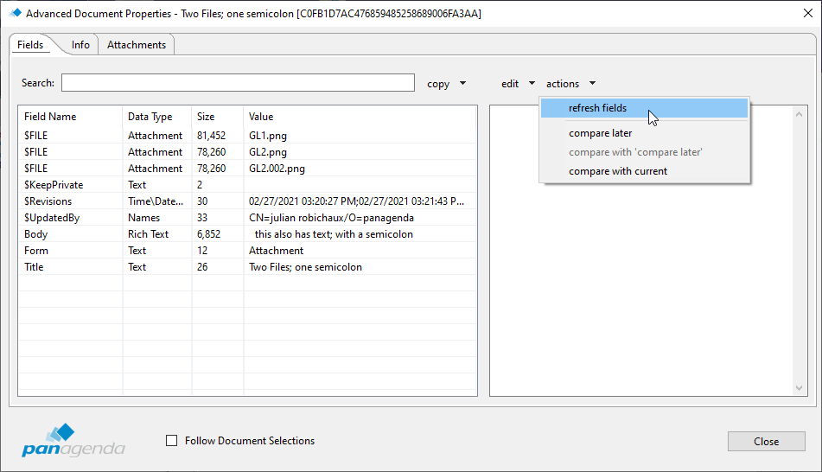This screenshot has width=822, height=472.
Task: Choose 'compare later' from actions menu
Action: coord(600,133)
